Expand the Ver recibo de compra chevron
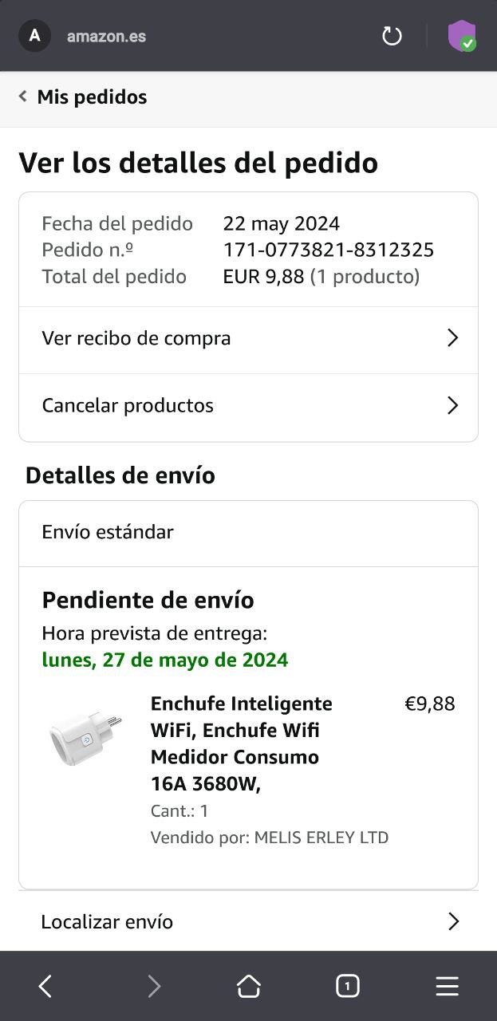The height and width of the screenshot is (1021, 497). tap(452, 338)
